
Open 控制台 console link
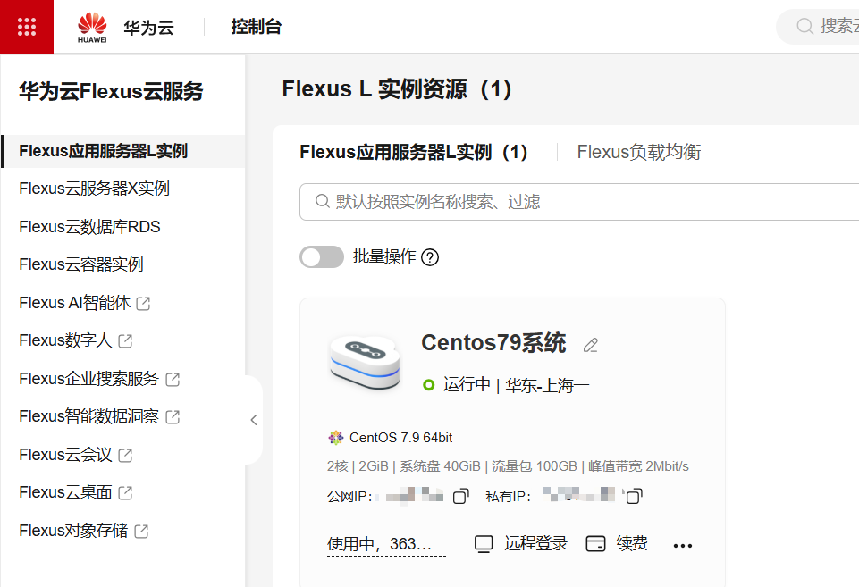[x=256, y=27]
